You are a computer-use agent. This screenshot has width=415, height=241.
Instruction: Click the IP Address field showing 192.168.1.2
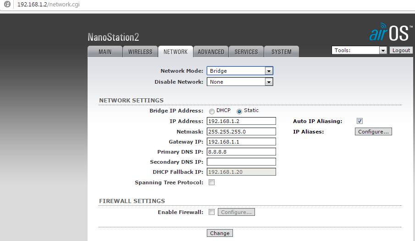coord(241,121)
